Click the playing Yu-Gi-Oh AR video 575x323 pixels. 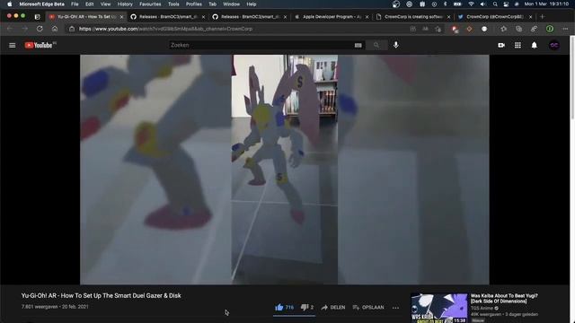285,170
